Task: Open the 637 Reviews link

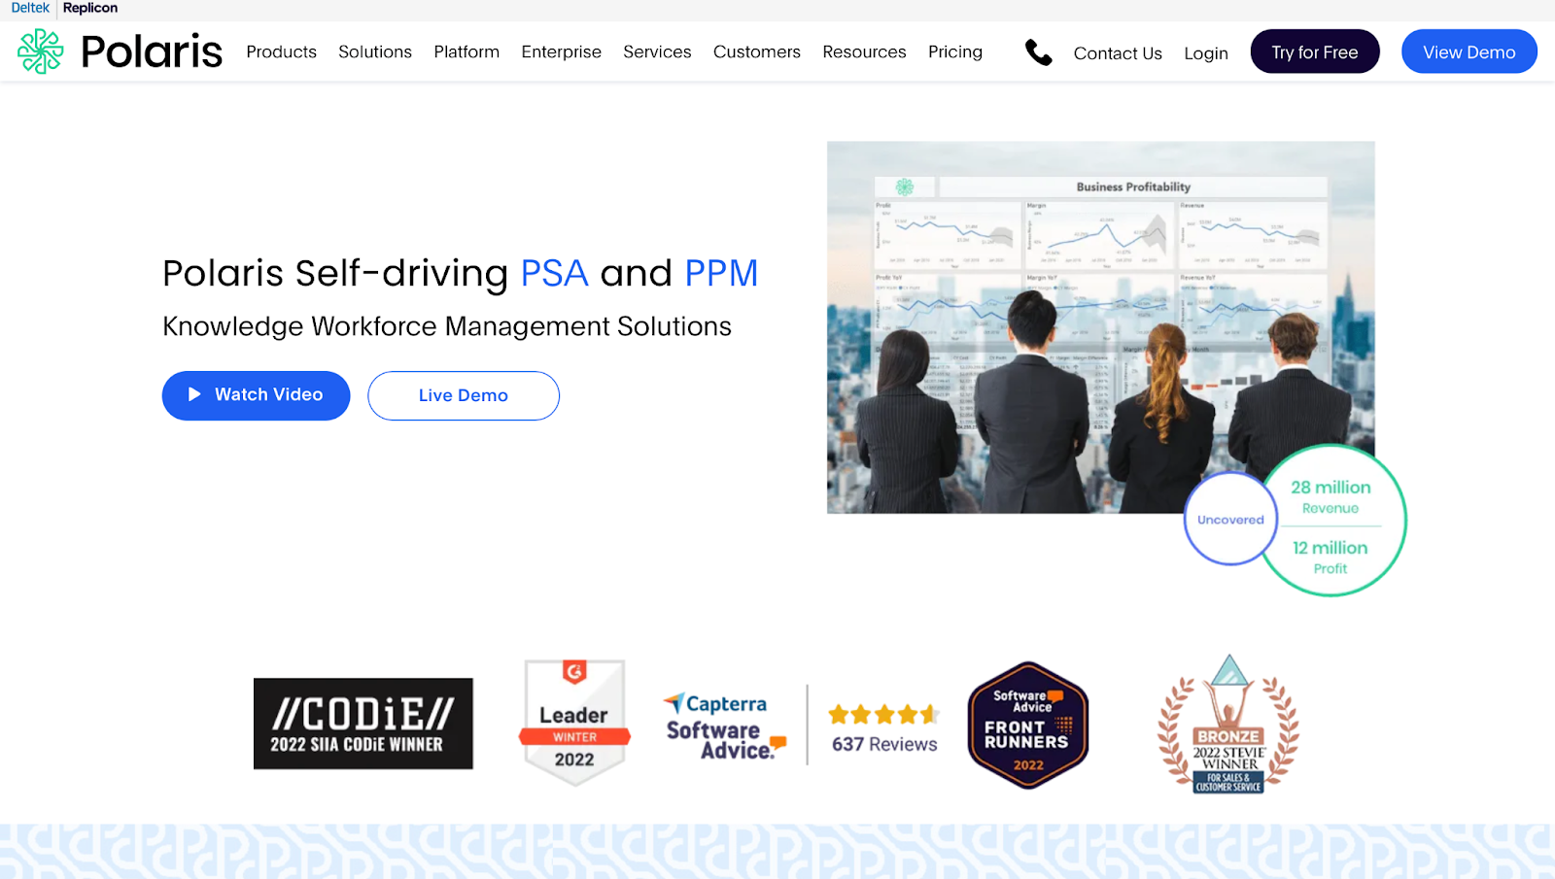Action: (882, 744)
